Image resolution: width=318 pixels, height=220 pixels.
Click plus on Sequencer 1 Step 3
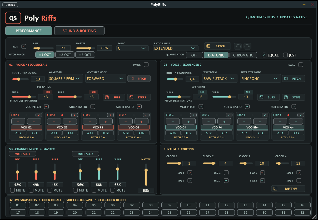[x=106, y=121]
